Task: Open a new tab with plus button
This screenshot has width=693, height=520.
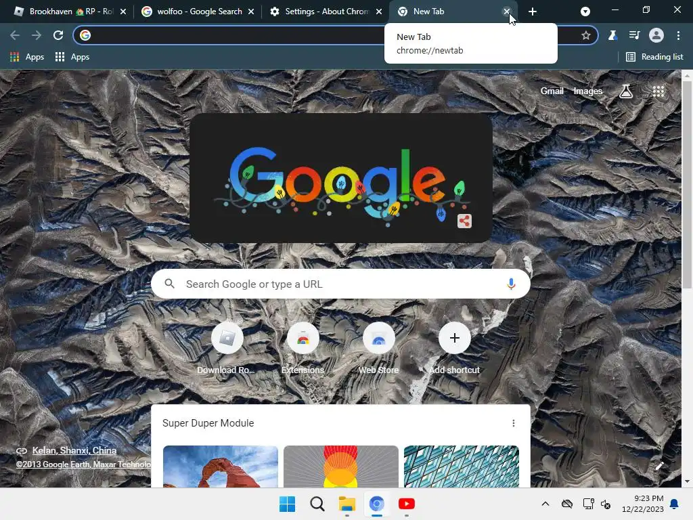Action: click(533, 12)
